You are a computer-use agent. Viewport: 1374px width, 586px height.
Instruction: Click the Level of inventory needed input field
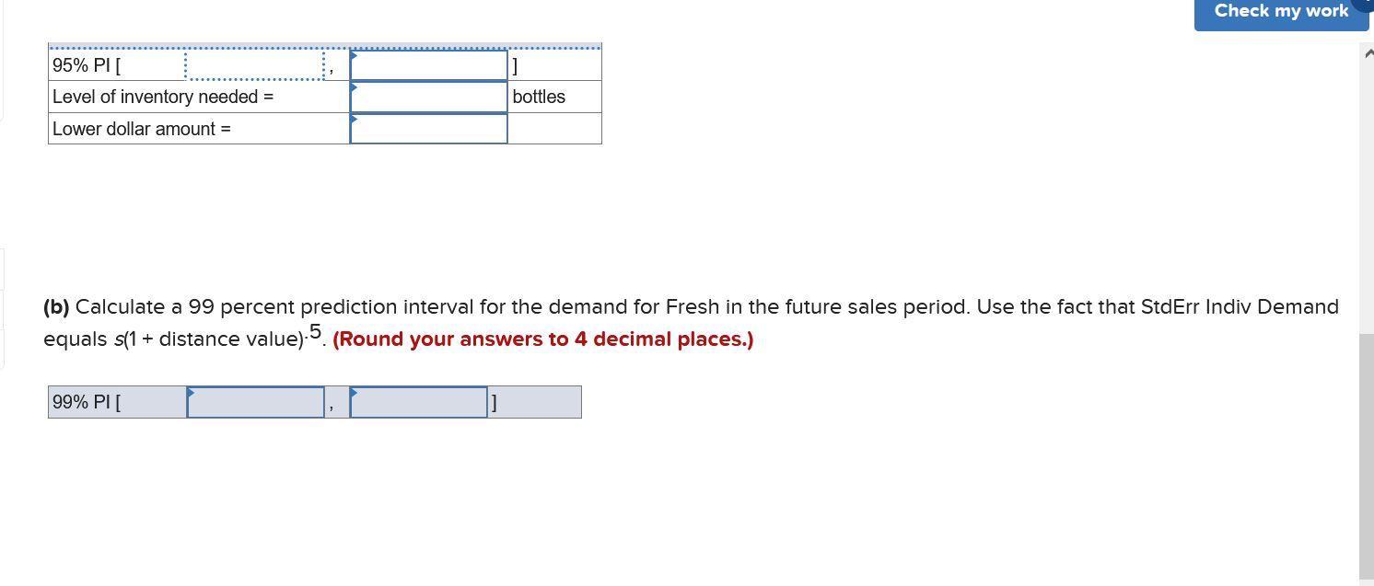[428, 97]
